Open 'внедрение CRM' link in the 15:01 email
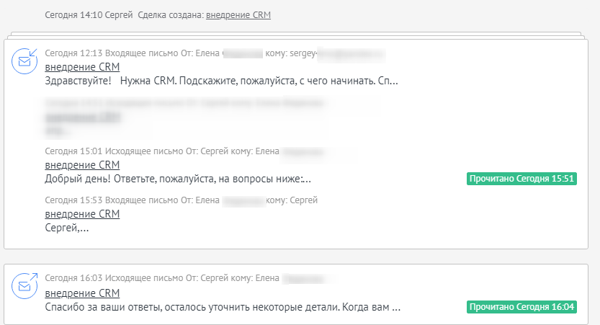Screen dimensions: 600x325 pyautogui.click(x=82, y=165)
